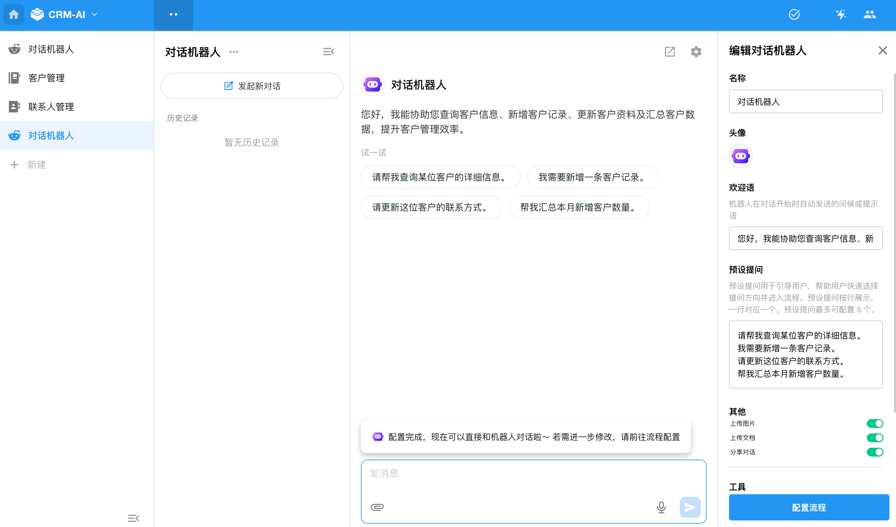
Task: Click the 欢迎语 text input field
Action: 805,238
